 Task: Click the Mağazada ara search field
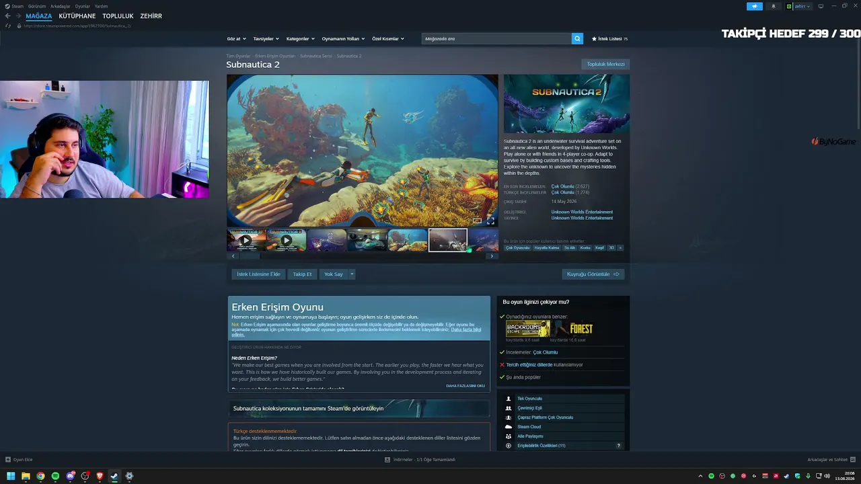496,39
